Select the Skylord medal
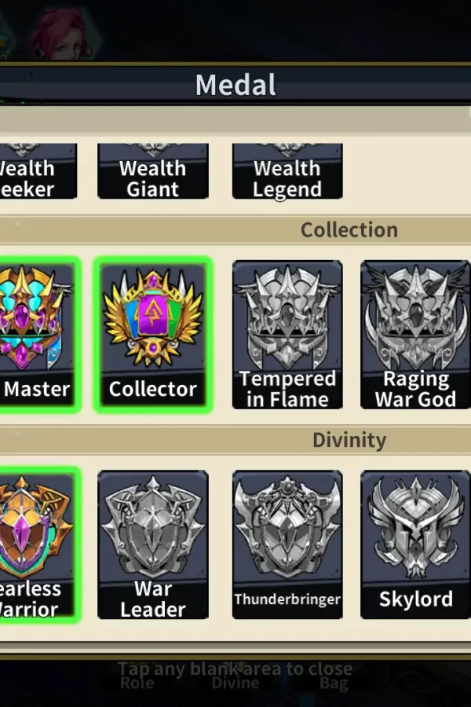This screenshot has height=707, width=471. tap(415, 544)
